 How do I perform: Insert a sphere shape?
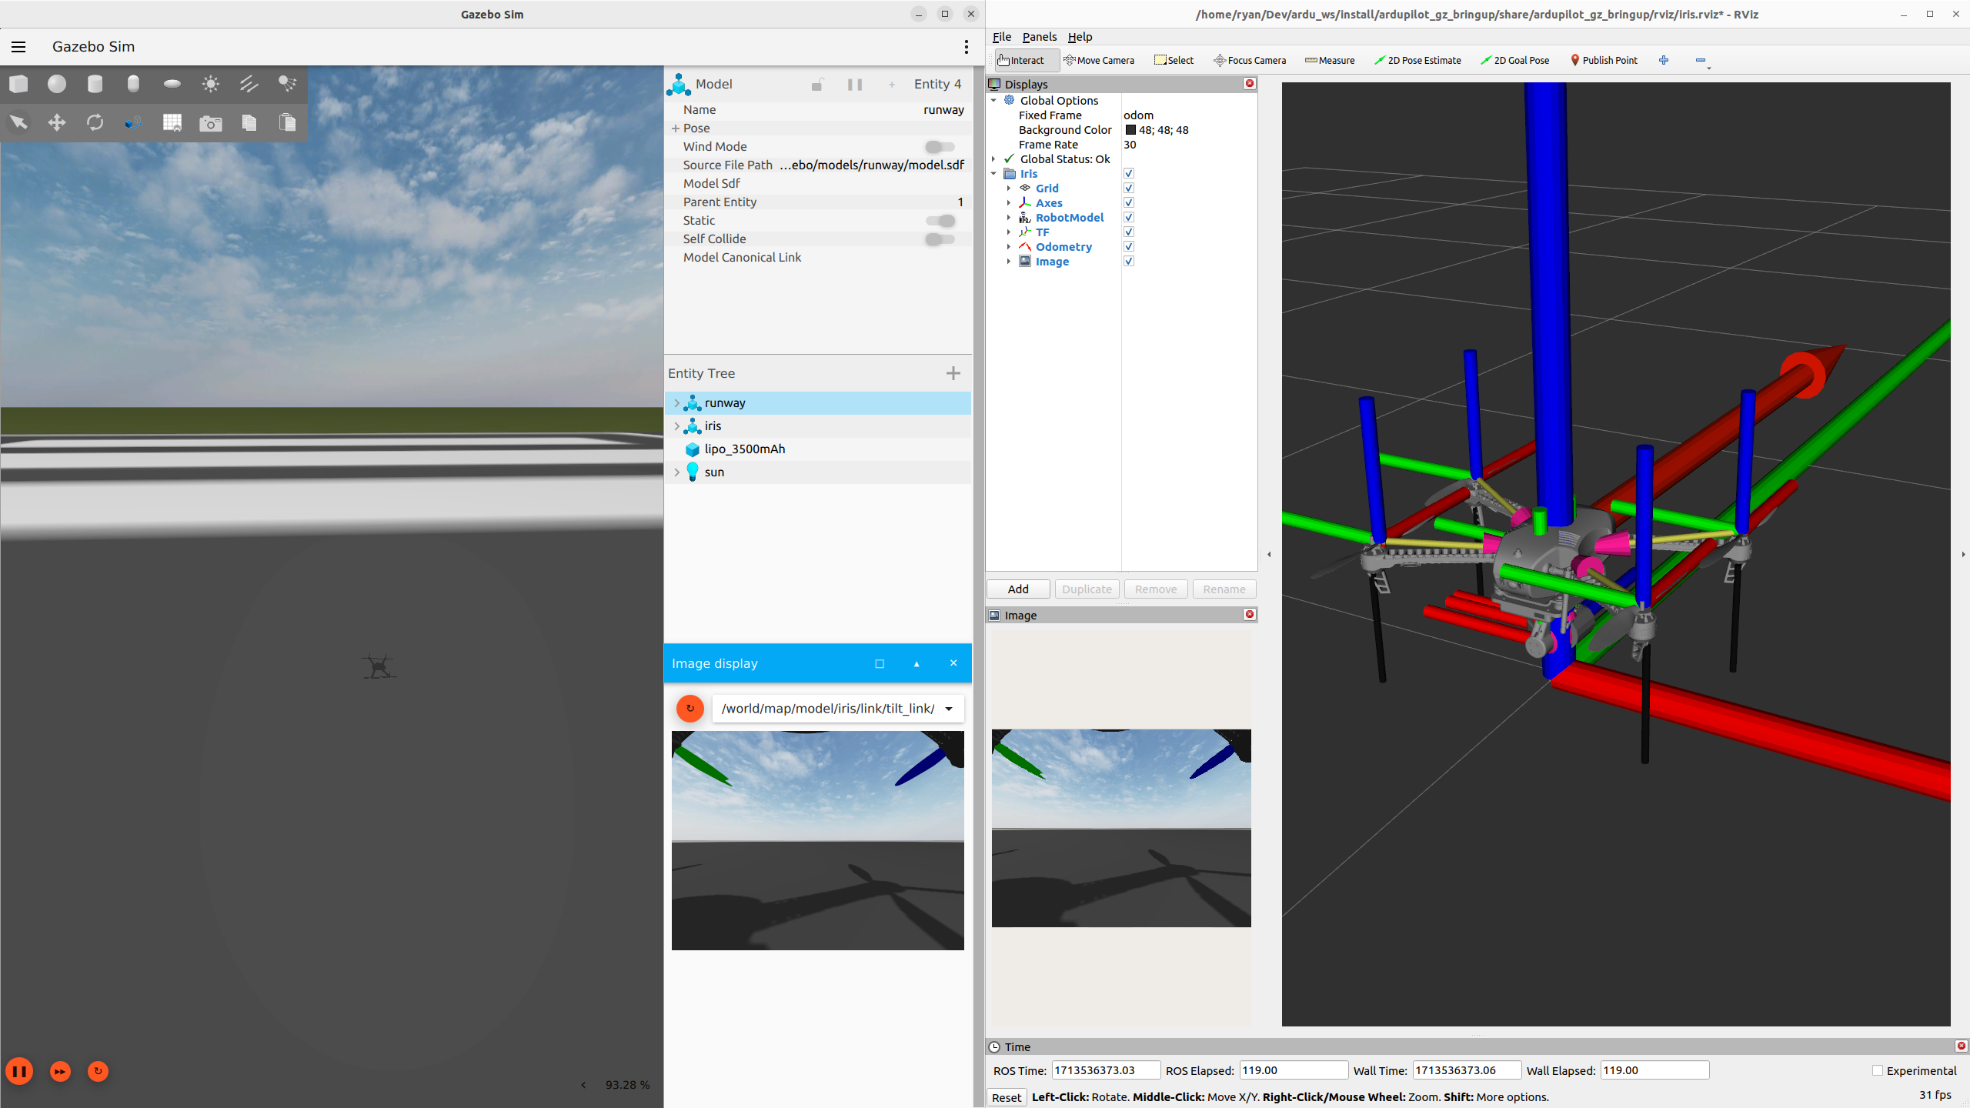(x=57, y=84)
